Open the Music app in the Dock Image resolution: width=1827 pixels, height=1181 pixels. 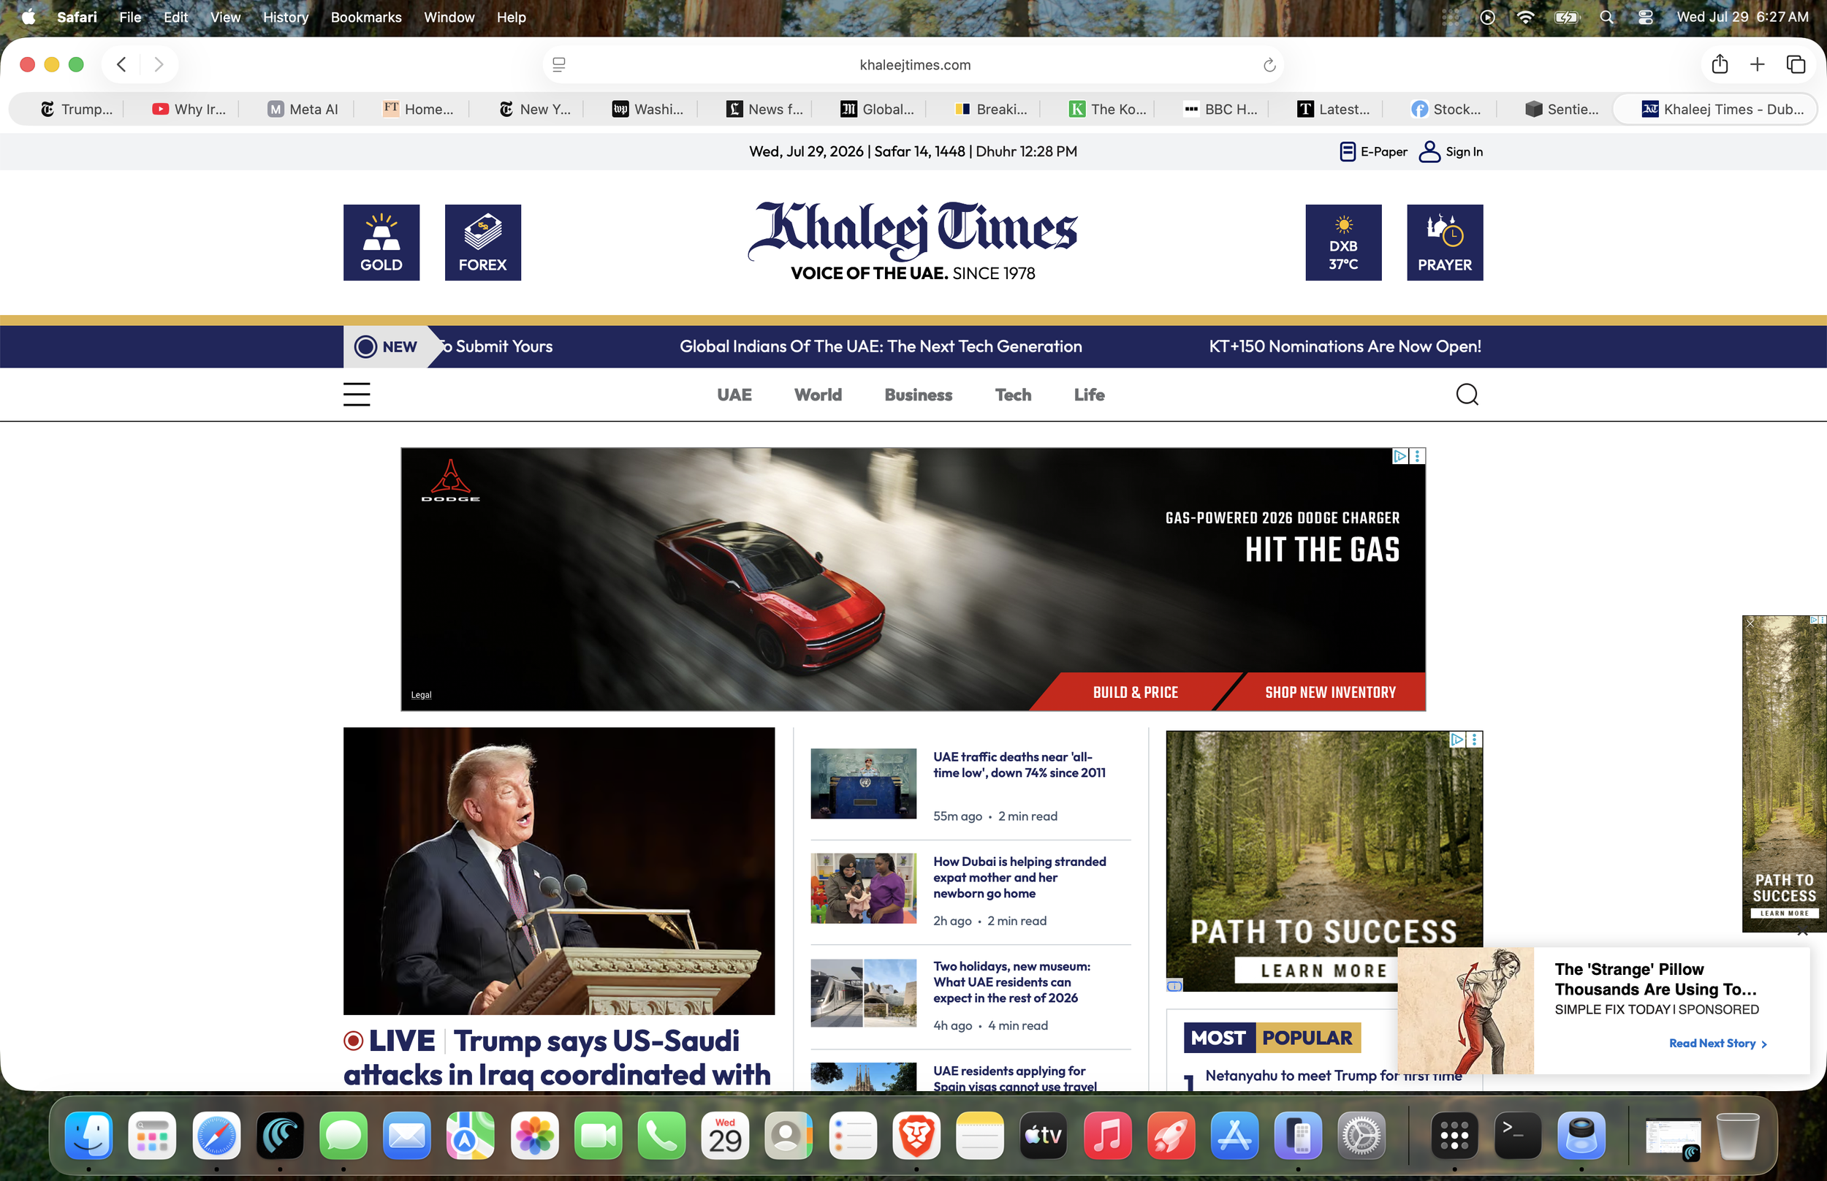(1107, 1135)
